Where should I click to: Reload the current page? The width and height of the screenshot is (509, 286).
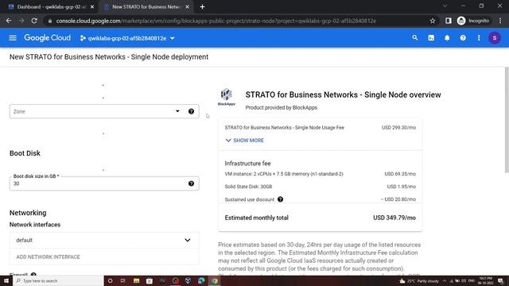[x=34, y=21]
